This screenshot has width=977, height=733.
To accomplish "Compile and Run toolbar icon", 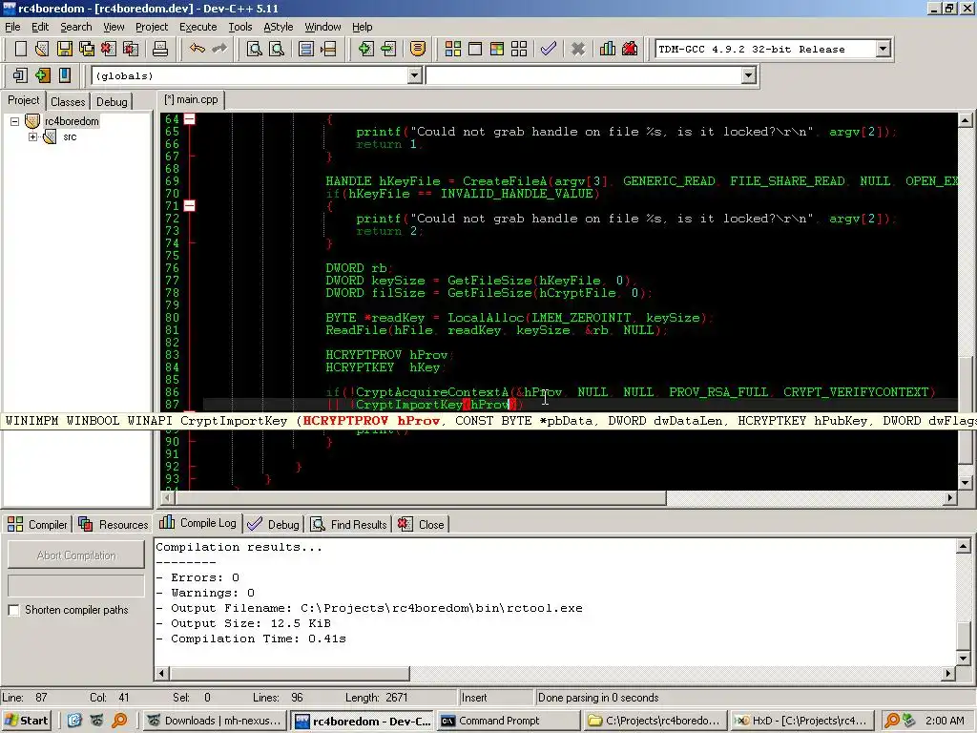I will [x=496, y=49].
